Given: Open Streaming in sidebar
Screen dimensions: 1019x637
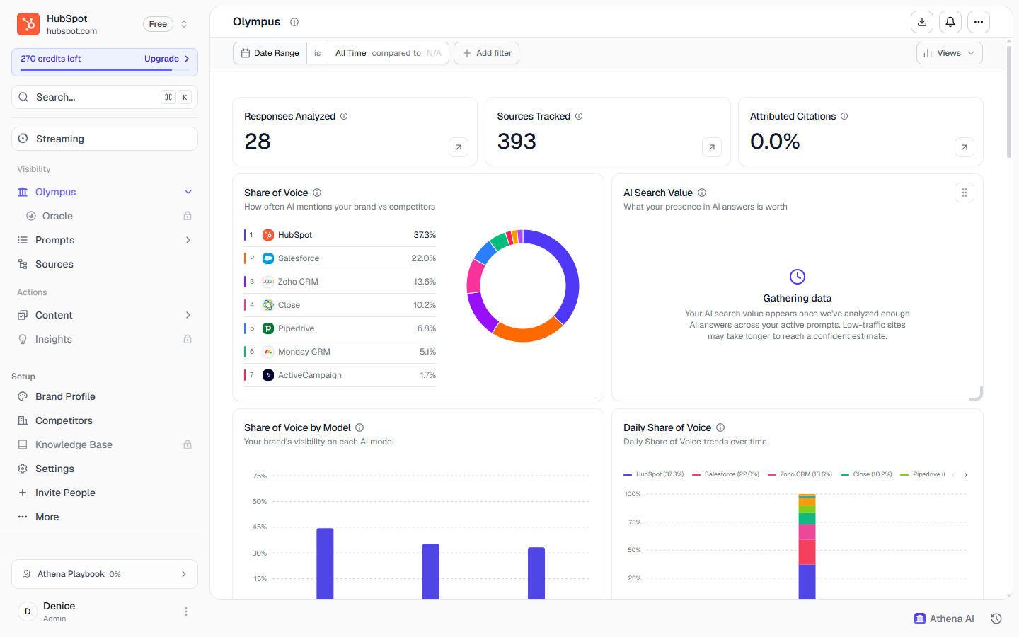Looking at the screenshot, I should tap(105, 139).
